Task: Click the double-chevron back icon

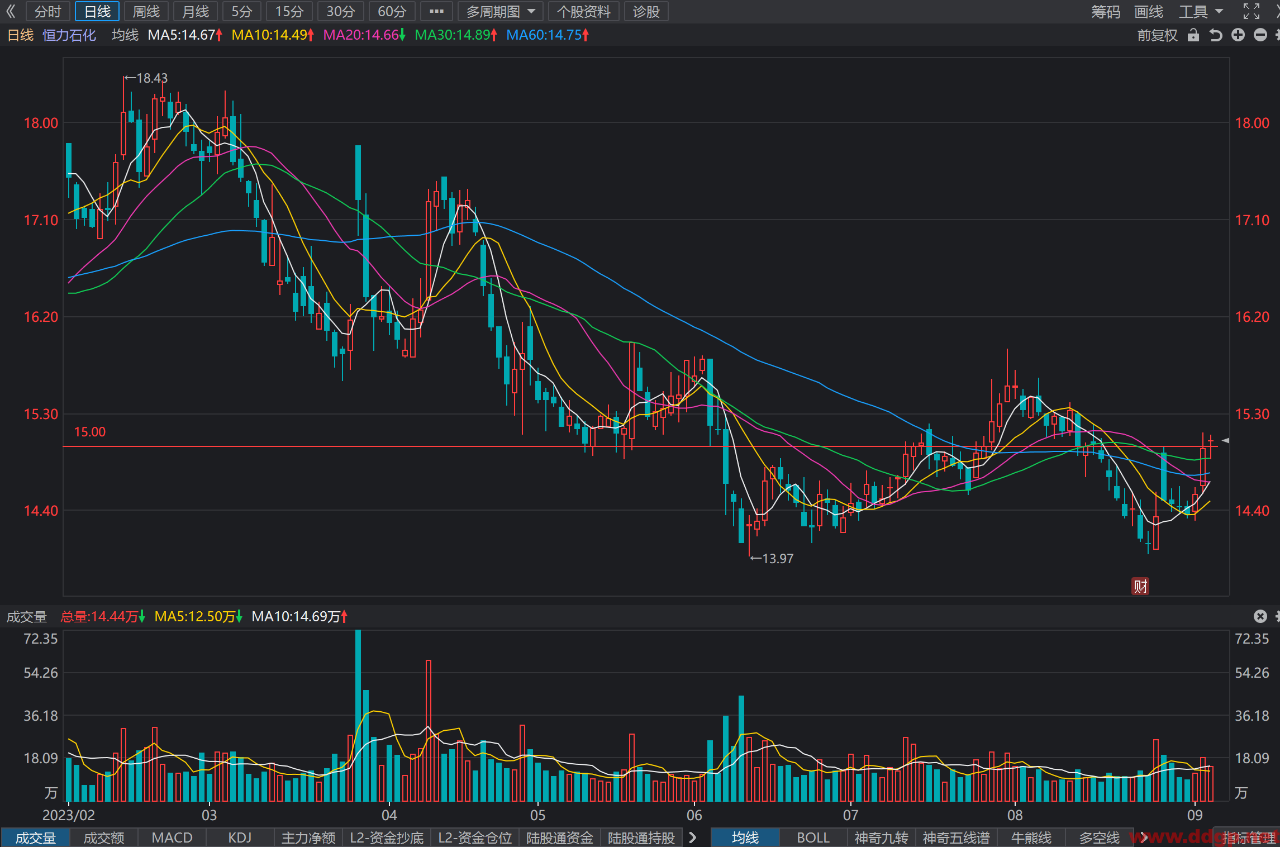Action: point(11,11)
